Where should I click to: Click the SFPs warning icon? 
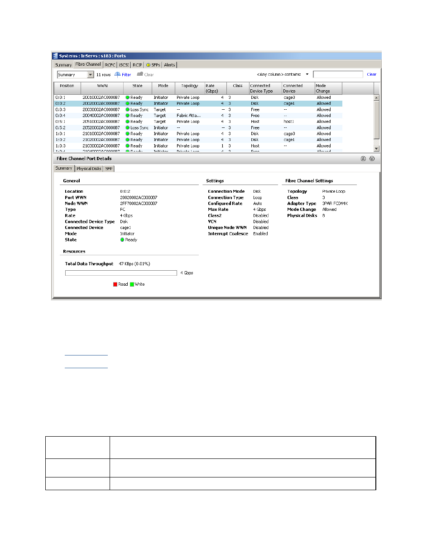(148, 65)
